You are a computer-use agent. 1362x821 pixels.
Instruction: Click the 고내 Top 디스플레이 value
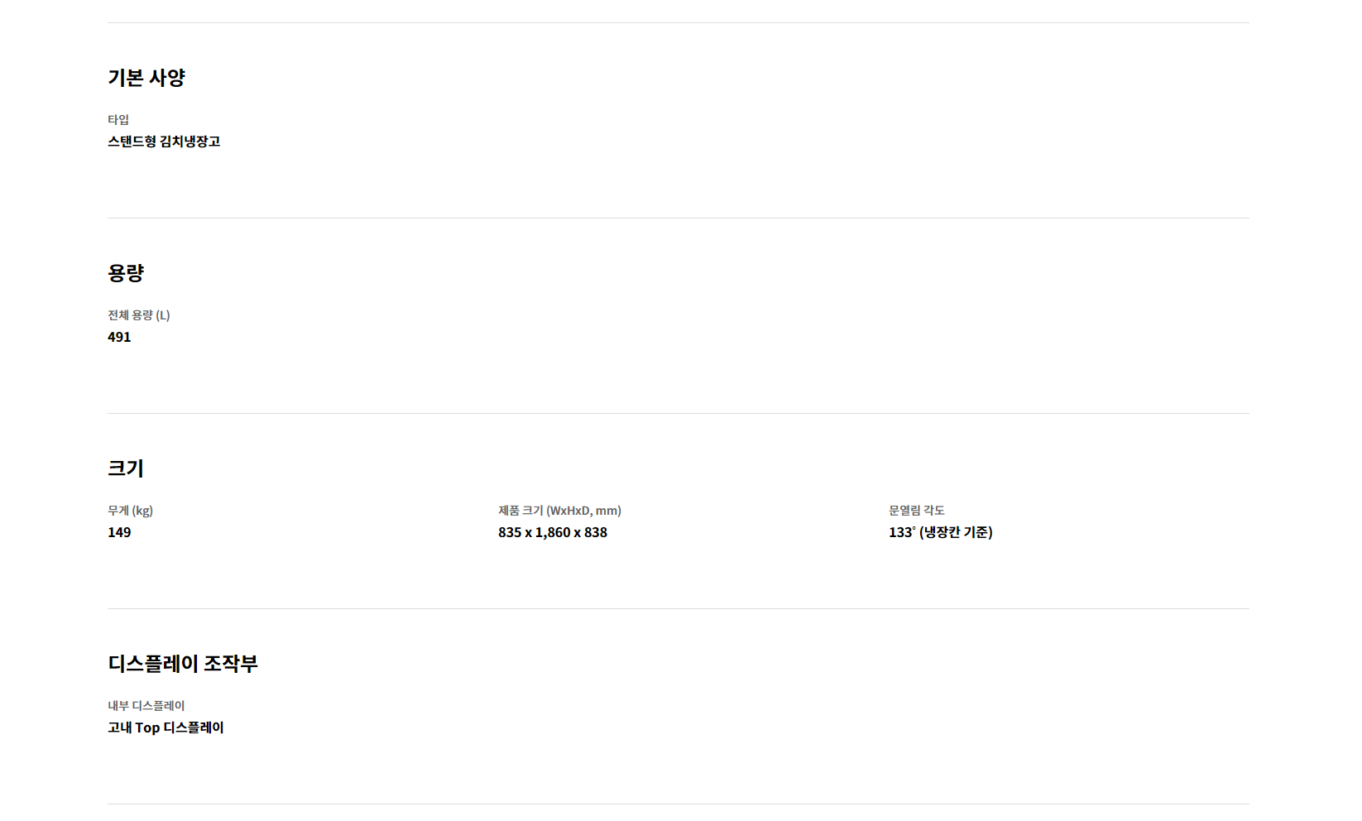pyautogui.click(x=165, y=727)
